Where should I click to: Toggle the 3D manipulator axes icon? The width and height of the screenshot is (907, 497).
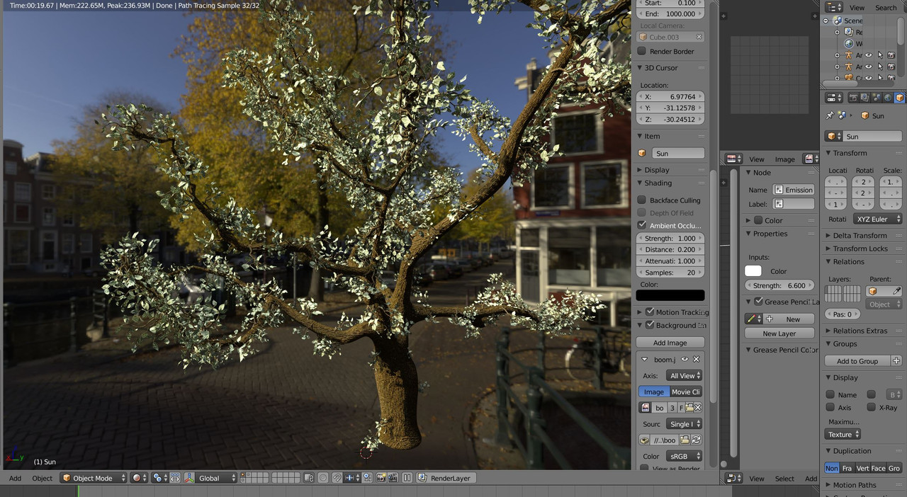(190, 478)
